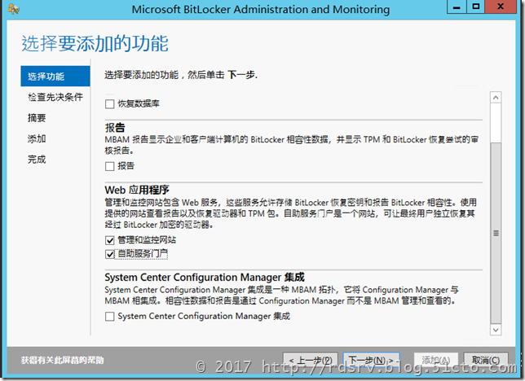Click the Web 应用程序 section heading

point(137,190)
